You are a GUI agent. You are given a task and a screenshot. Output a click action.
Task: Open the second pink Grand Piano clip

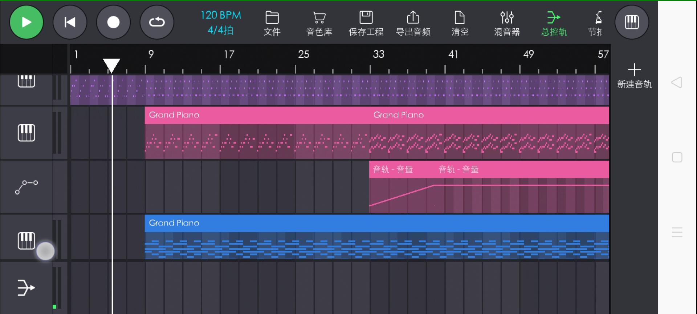(489, 133)
